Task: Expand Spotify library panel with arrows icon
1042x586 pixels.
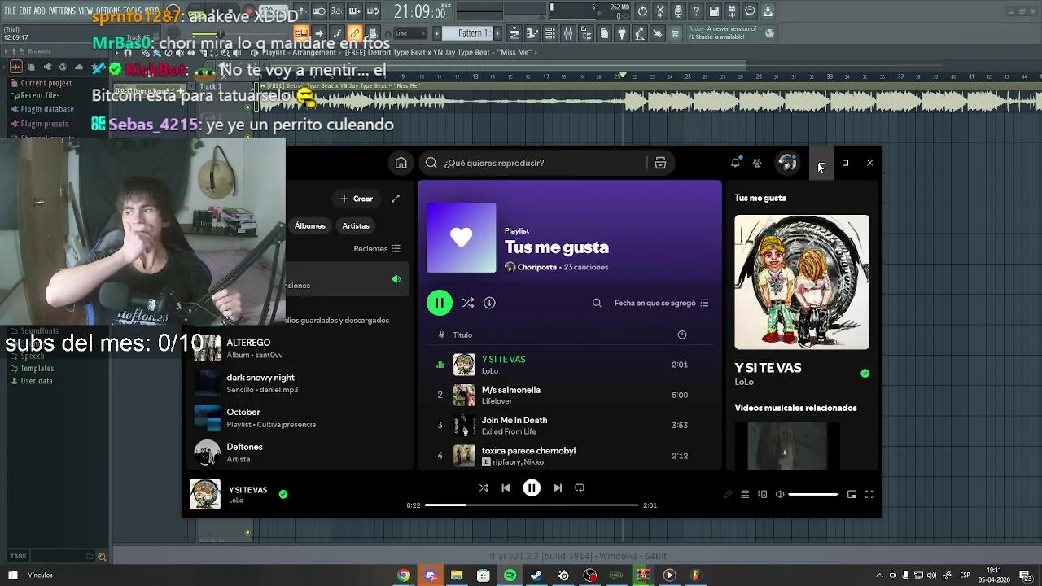Action: [x=396, y=199]
